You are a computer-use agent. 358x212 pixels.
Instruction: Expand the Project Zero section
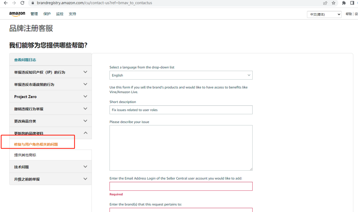[50, 96]
